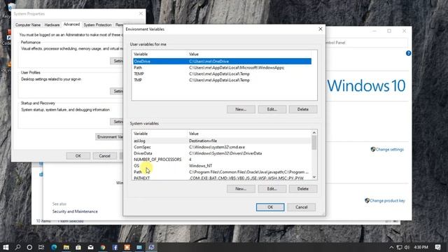
Task: Open Mail app from taskbar
Action: [x=90, y=247]
